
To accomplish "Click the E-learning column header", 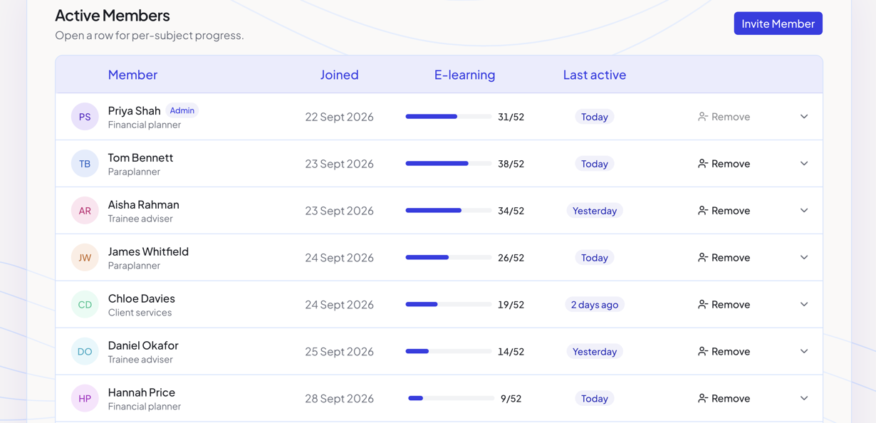I will 465,75.
